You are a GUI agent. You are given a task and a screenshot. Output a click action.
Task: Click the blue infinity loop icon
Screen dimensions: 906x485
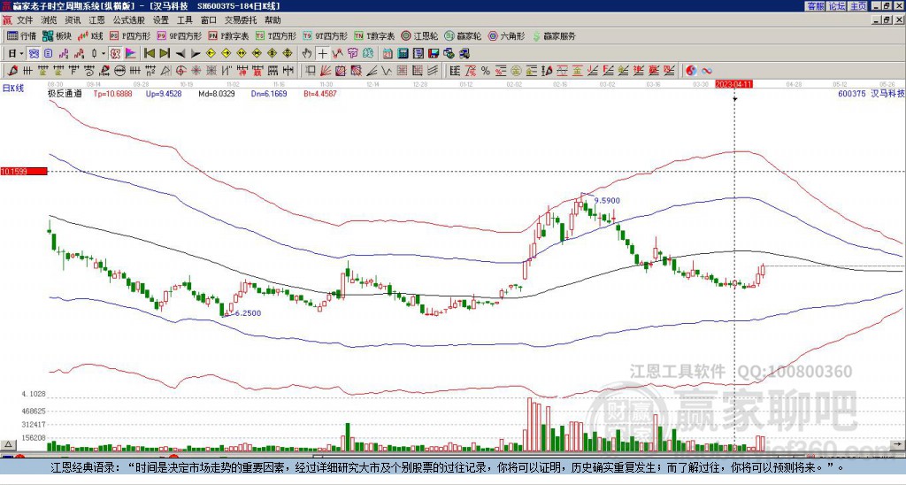point(707,71)
